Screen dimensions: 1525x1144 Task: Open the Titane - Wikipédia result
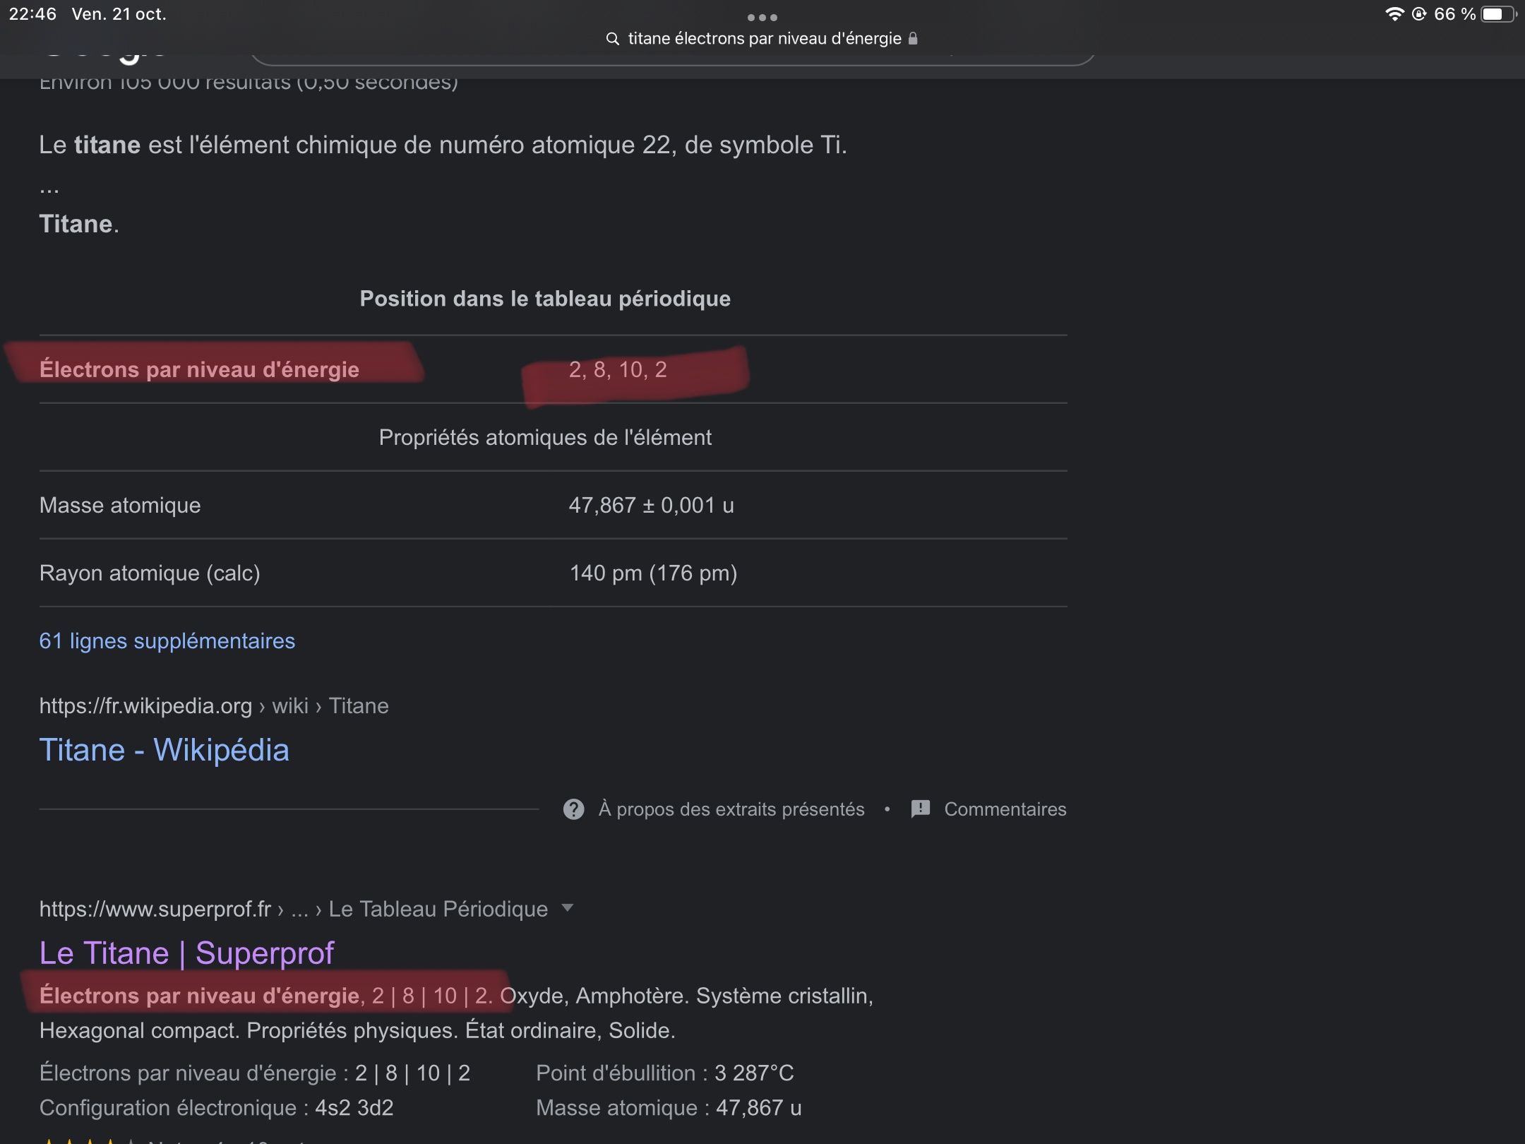[164, 750]
